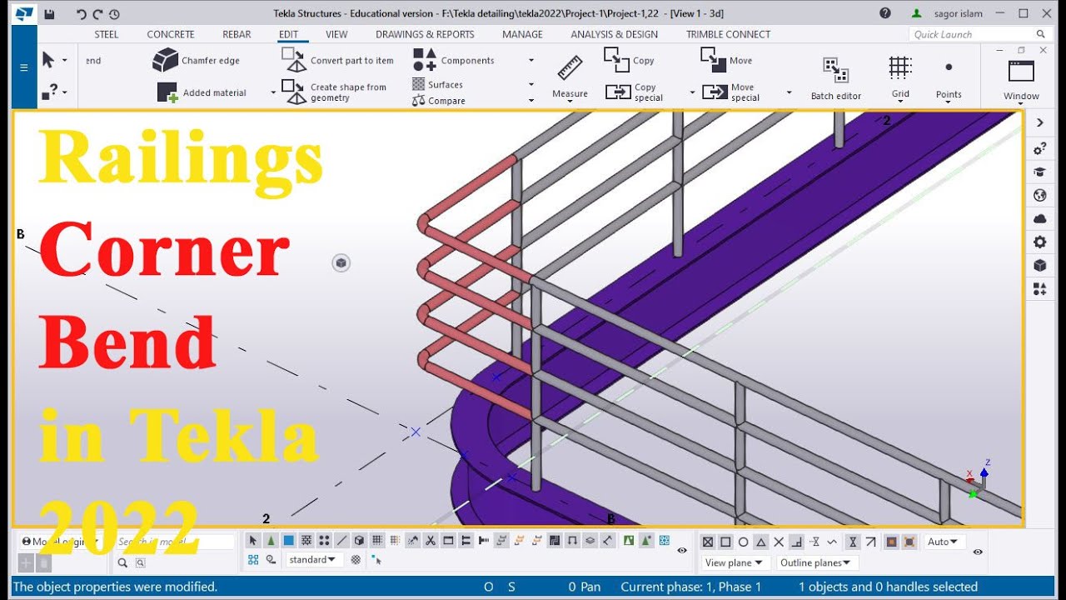Viewport: 1066px width, 600px height.
Task: Open the properties gear in side pane
Action: (x=1040, y=242)
